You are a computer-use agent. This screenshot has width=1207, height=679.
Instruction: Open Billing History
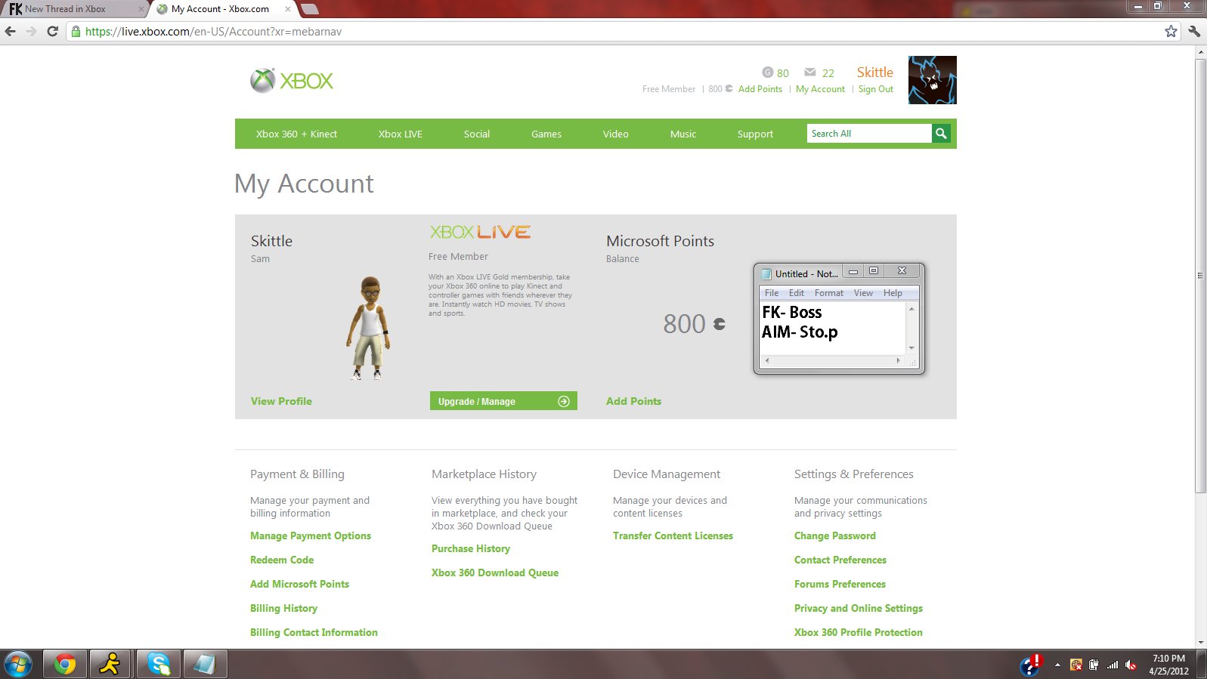(283, 608)
